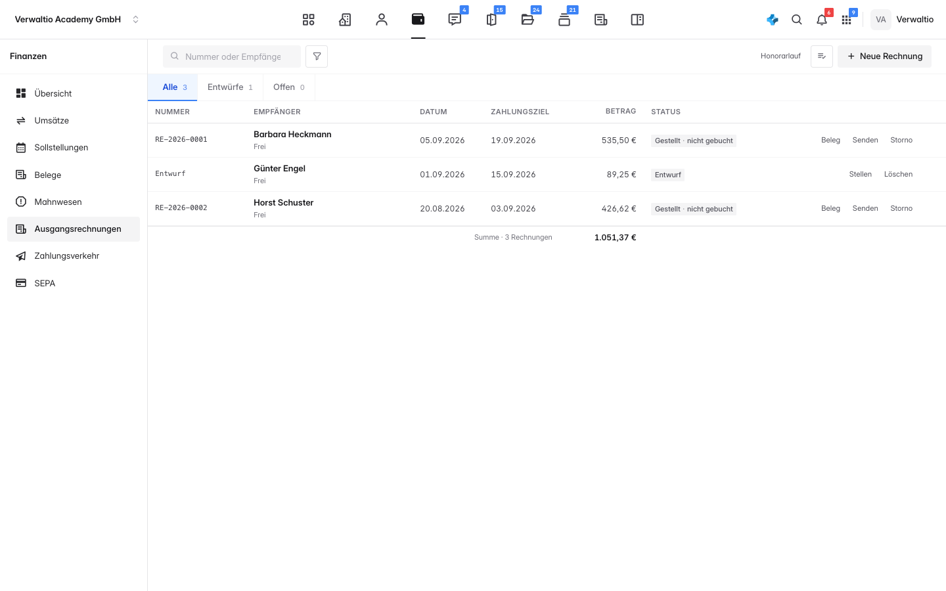
Task: Click Senden for invoice RE-2026-0002
Action: coord(865,209)
